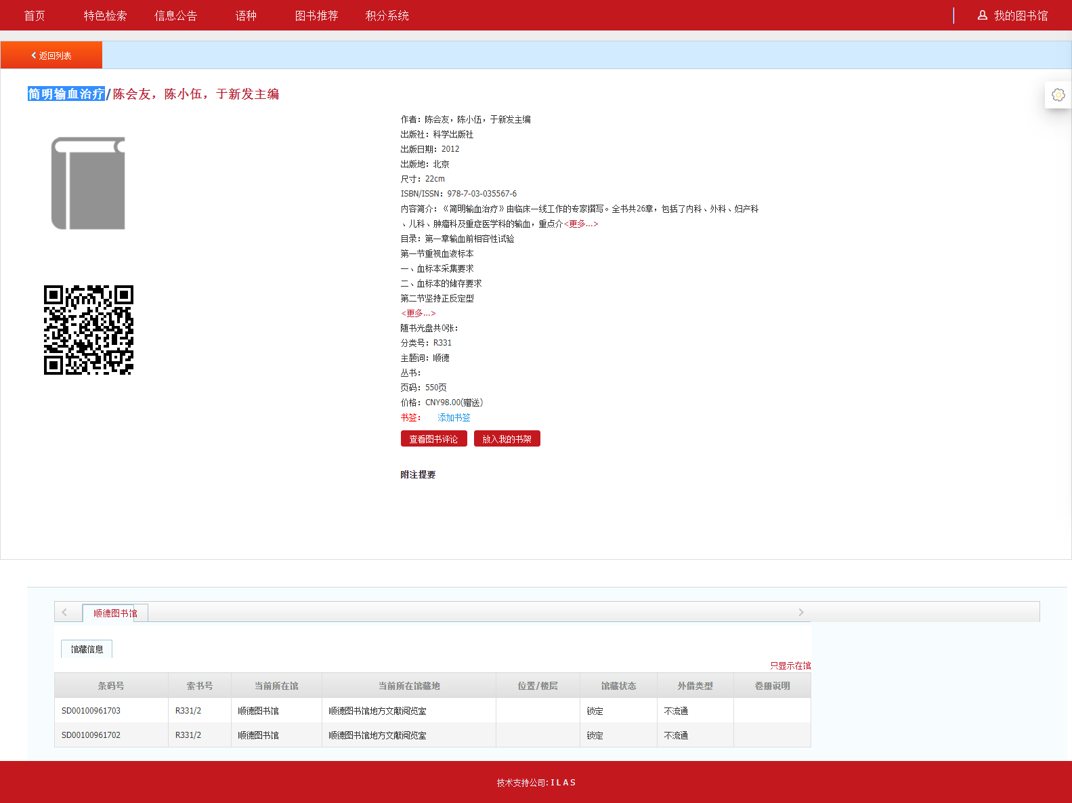Expand the 目录 <更多...> link
1072x803 pixels.
(x=419, y=313)
